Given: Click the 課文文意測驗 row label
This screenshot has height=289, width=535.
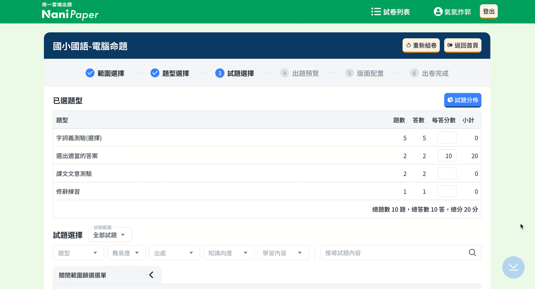Looking at the screenshot, I should (x=74, y=174).
